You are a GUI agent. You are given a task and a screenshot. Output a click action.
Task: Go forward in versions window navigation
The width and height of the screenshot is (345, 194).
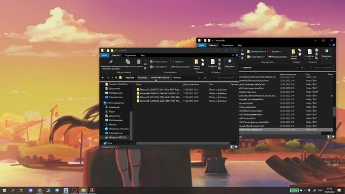pos(108,78)
